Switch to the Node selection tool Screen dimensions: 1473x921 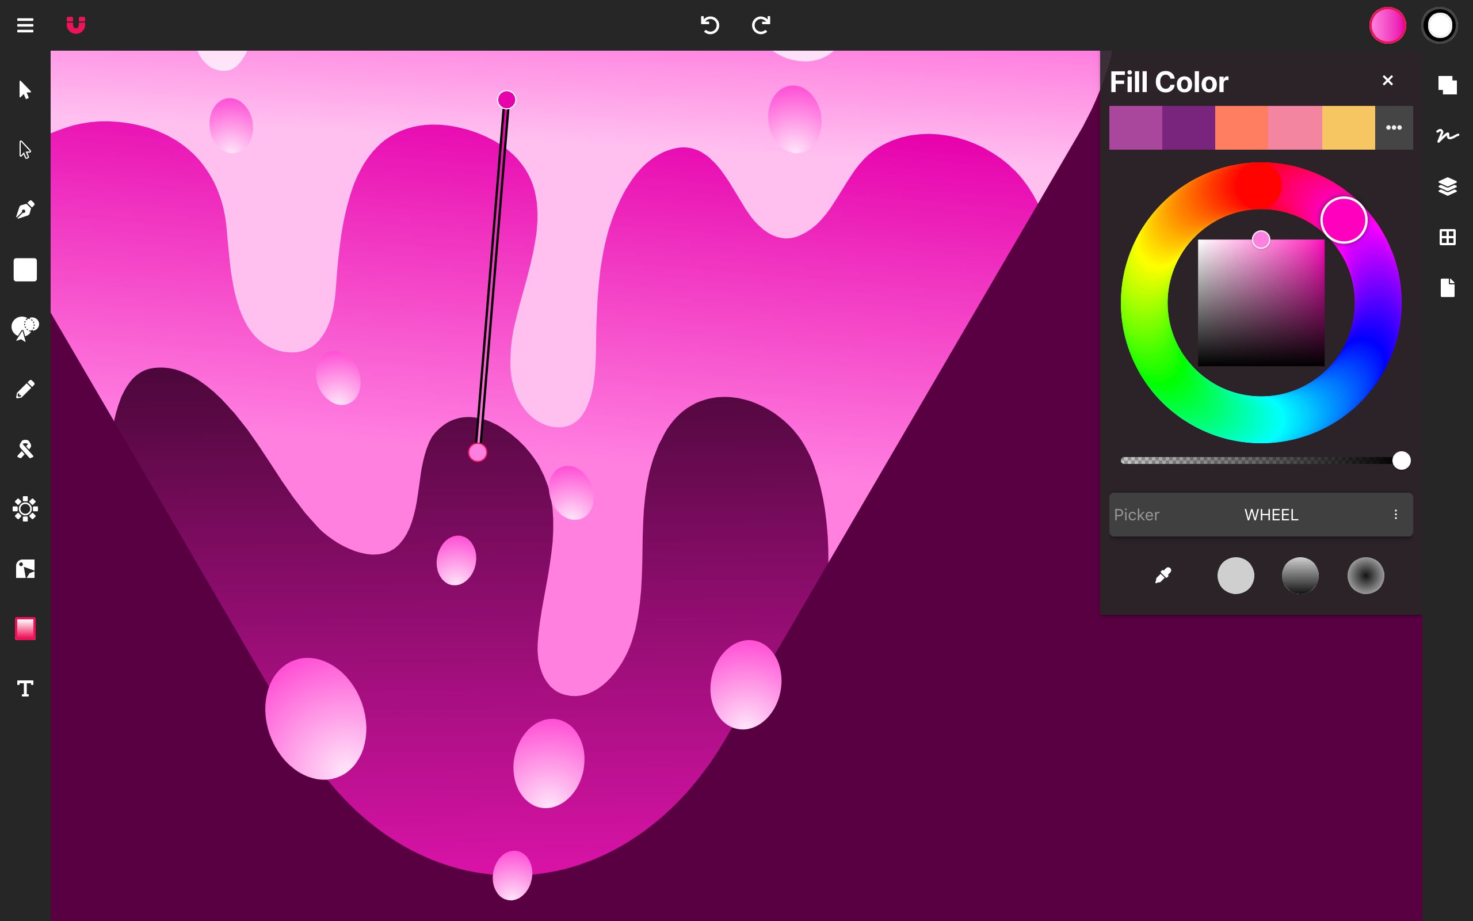tap(25, 149)
